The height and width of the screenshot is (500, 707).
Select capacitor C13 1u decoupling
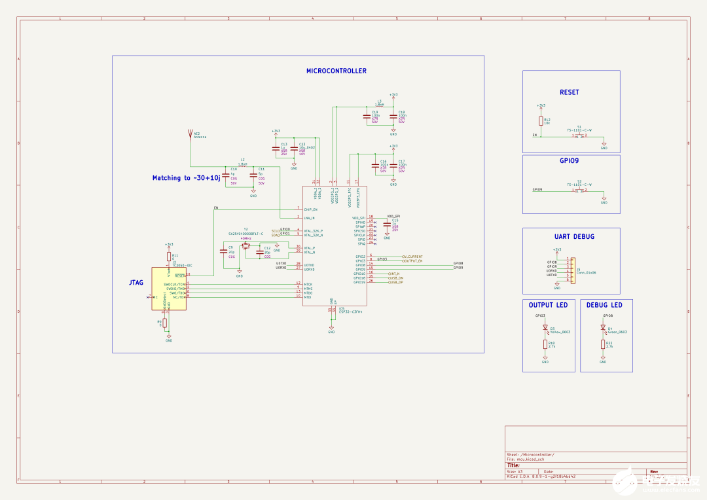point(276,149)
